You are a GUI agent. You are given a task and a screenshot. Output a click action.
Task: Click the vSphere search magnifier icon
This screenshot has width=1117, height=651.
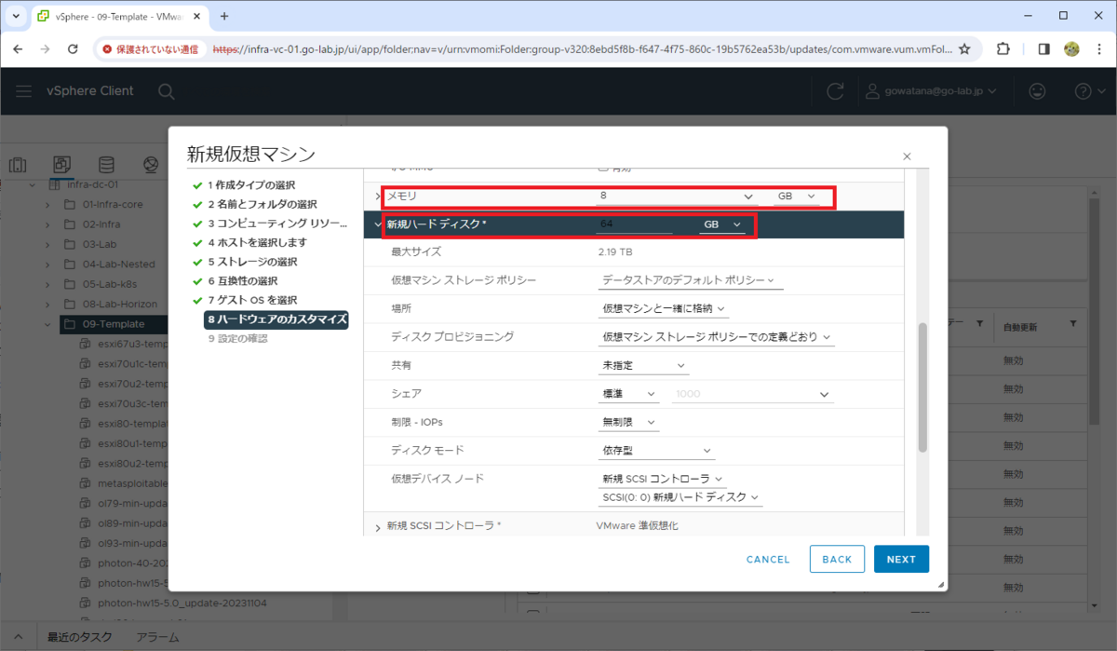point(166,91)
